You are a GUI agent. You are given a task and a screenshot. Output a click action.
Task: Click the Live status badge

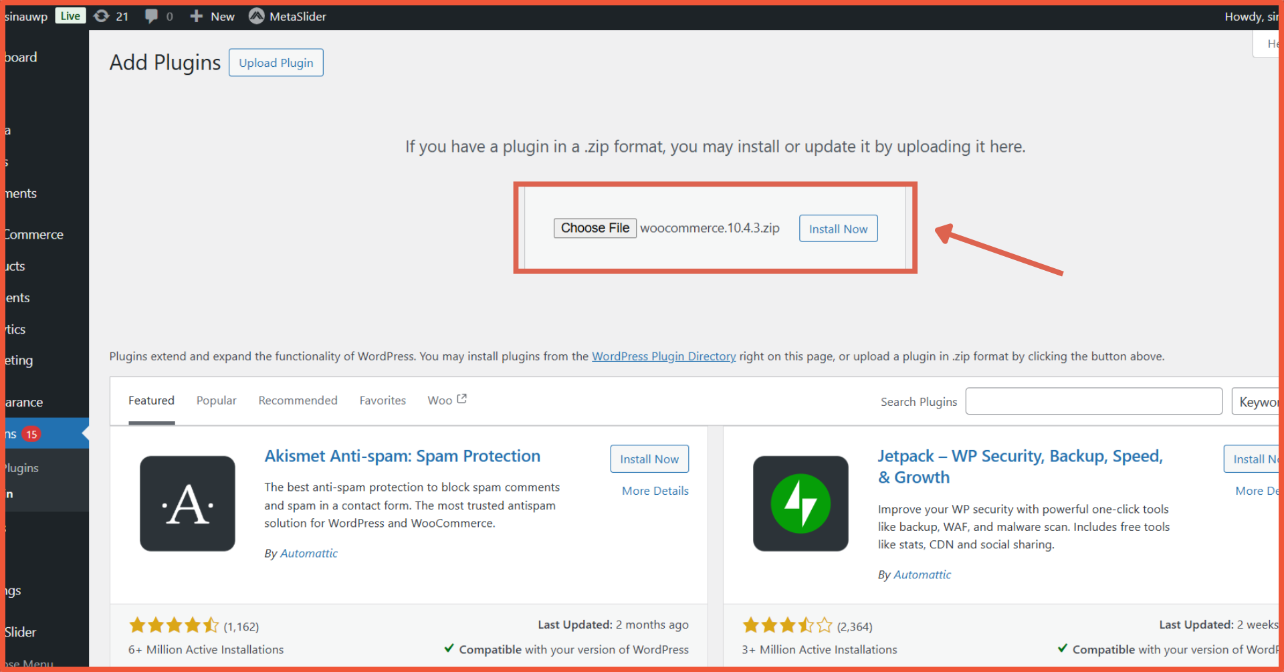pos(70,16)
